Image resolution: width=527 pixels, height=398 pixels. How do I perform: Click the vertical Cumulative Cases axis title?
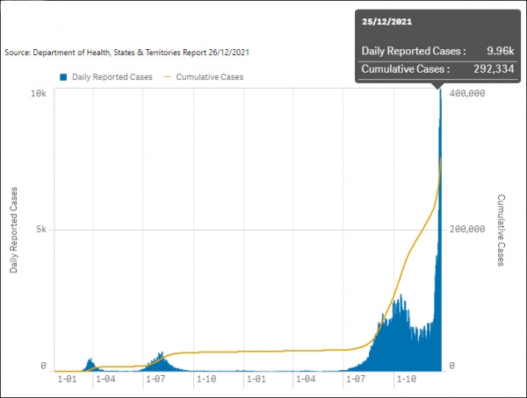click(x=501, y=231)
